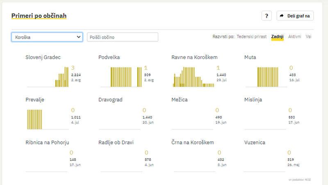The image size is (328, 185).
Task: Click the Podvelka bar chart
Action: click(121, 77)
